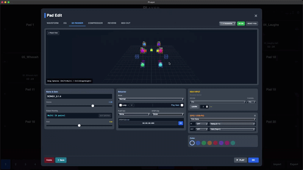Click the red Delete button
The height and width of the screenshot is (170, 303).
[x=49, y=160]
